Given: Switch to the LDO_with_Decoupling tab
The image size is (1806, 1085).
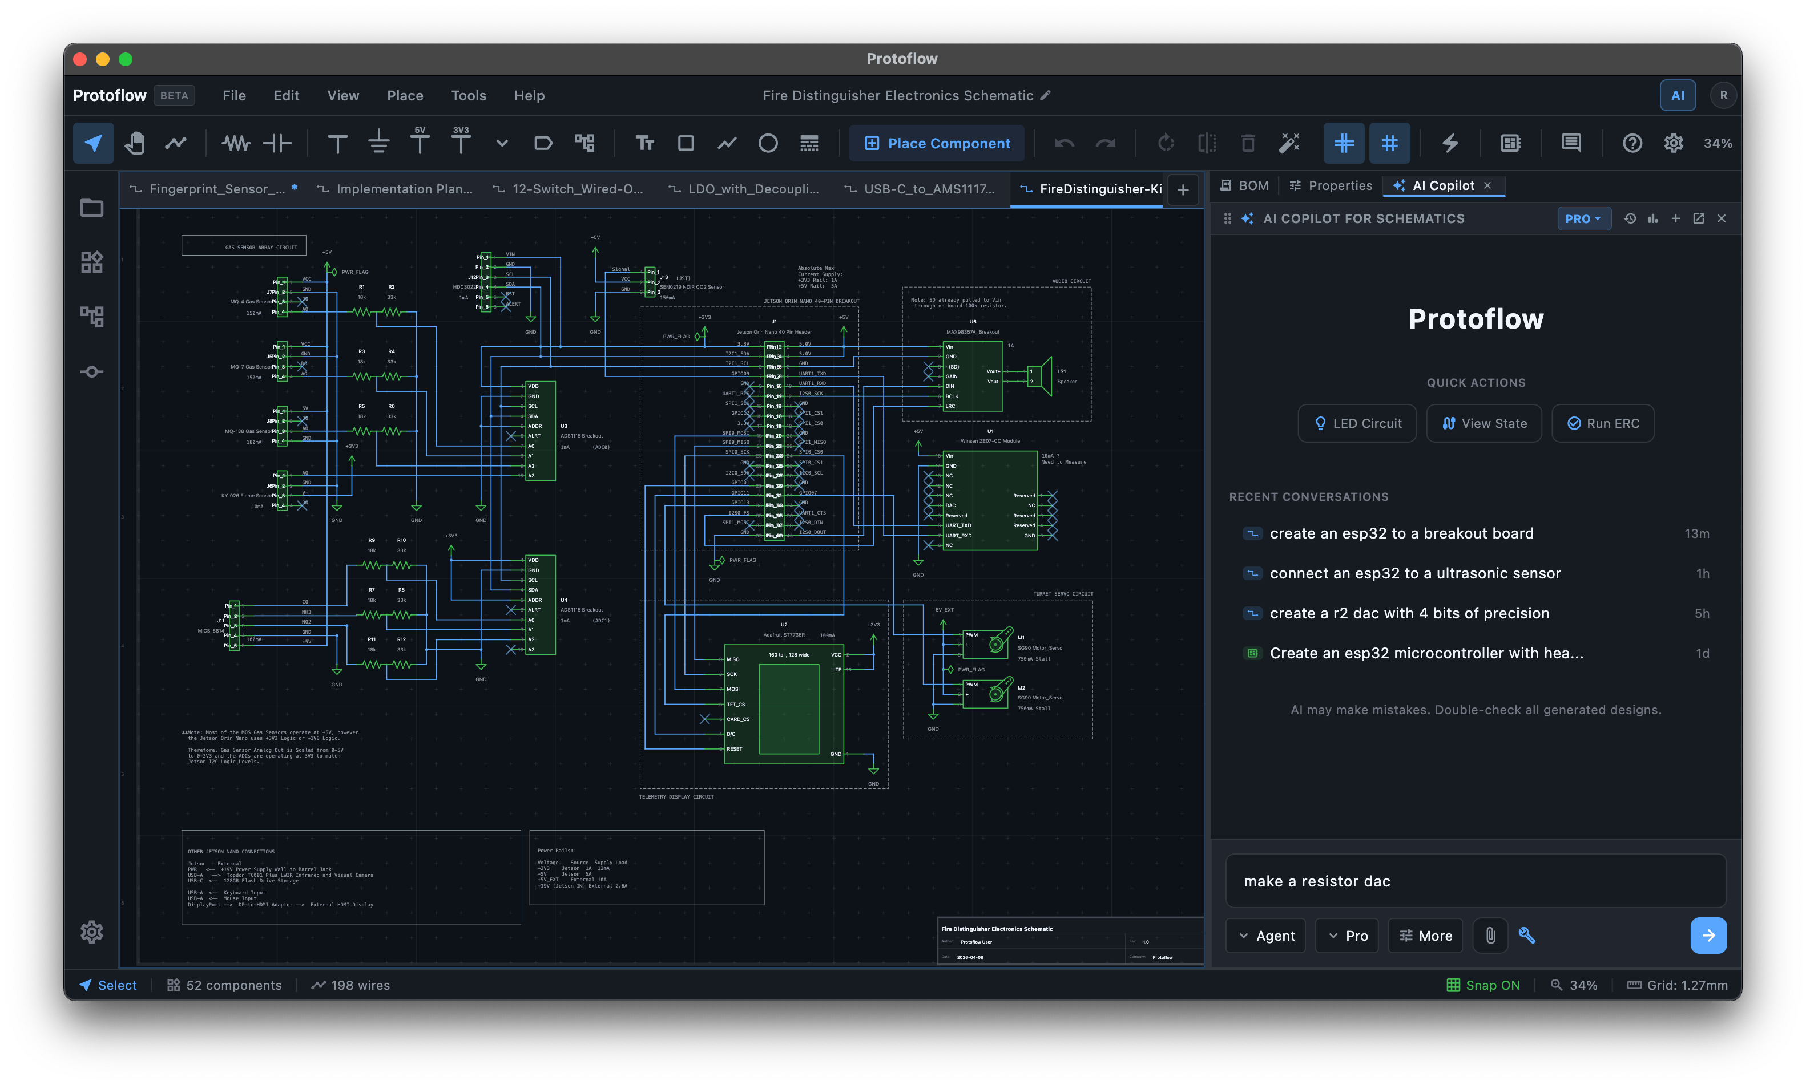Looking at the screenshot, I should (745, 189).
